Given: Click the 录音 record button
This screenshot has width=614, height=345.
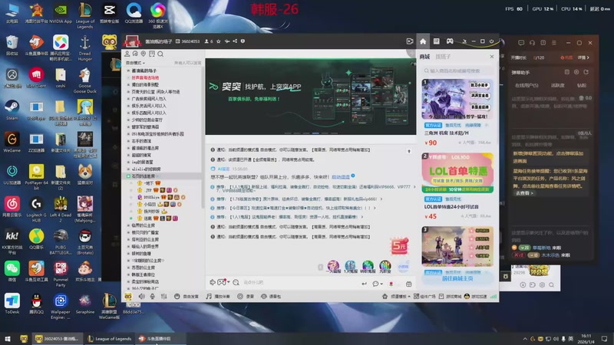Looking at the screenshot, I should click(x=246, y=297).
